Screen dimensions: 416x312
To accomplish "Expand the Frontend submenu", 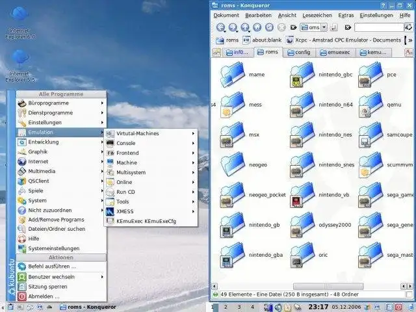I will (151, 153).
